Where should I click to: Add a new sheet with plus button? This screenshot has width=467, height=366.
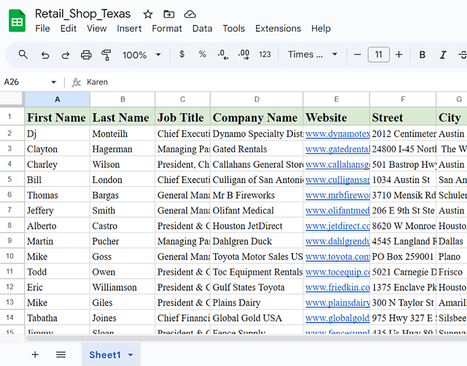(35, 355)
